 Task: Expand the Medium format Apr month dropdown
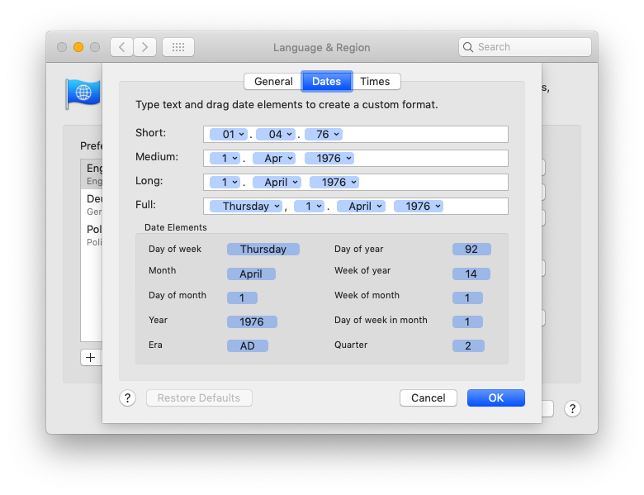tap(277, 158)
